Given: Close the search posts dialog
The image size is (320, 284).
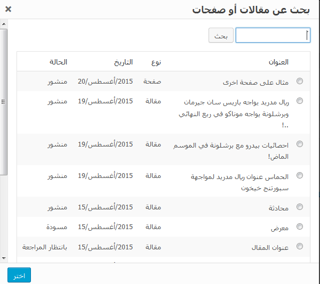Looking at the screenshot, I should [8, 9].
